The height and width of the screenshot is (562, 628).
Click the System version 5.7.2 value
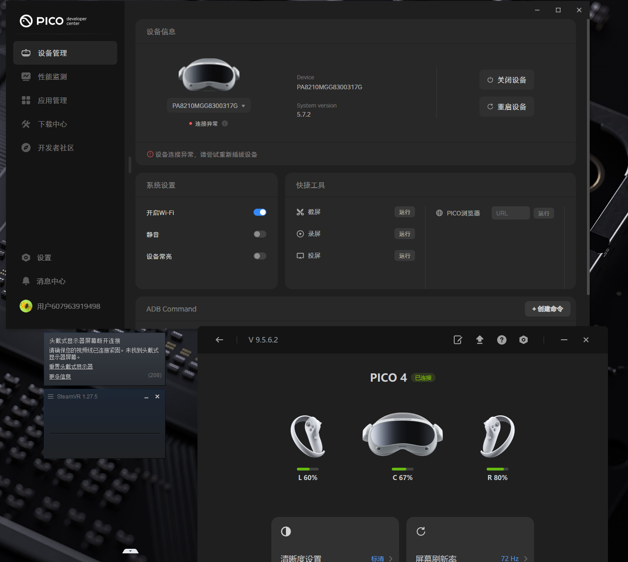click(304, 114)
